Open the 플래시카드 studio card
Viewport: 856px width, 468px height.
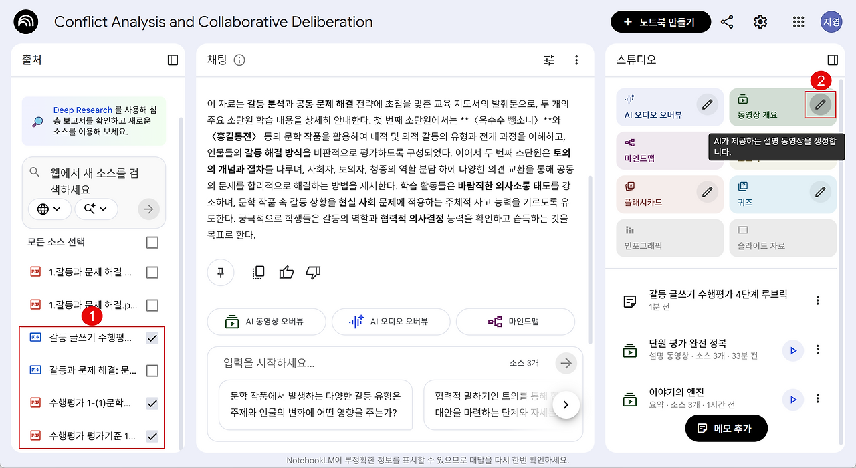pos(669,195)
